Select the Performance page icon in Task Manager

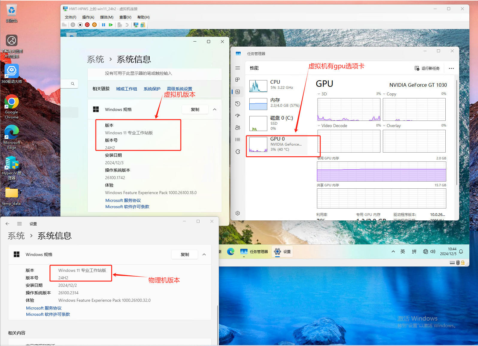[238, 92]
